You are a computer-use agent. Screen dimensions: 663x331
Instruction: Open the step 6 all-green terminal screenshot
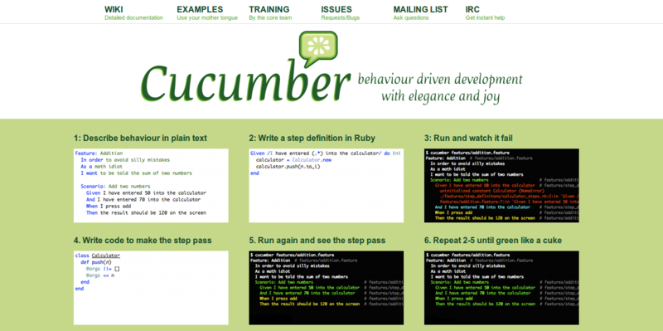tap(501, 288)
